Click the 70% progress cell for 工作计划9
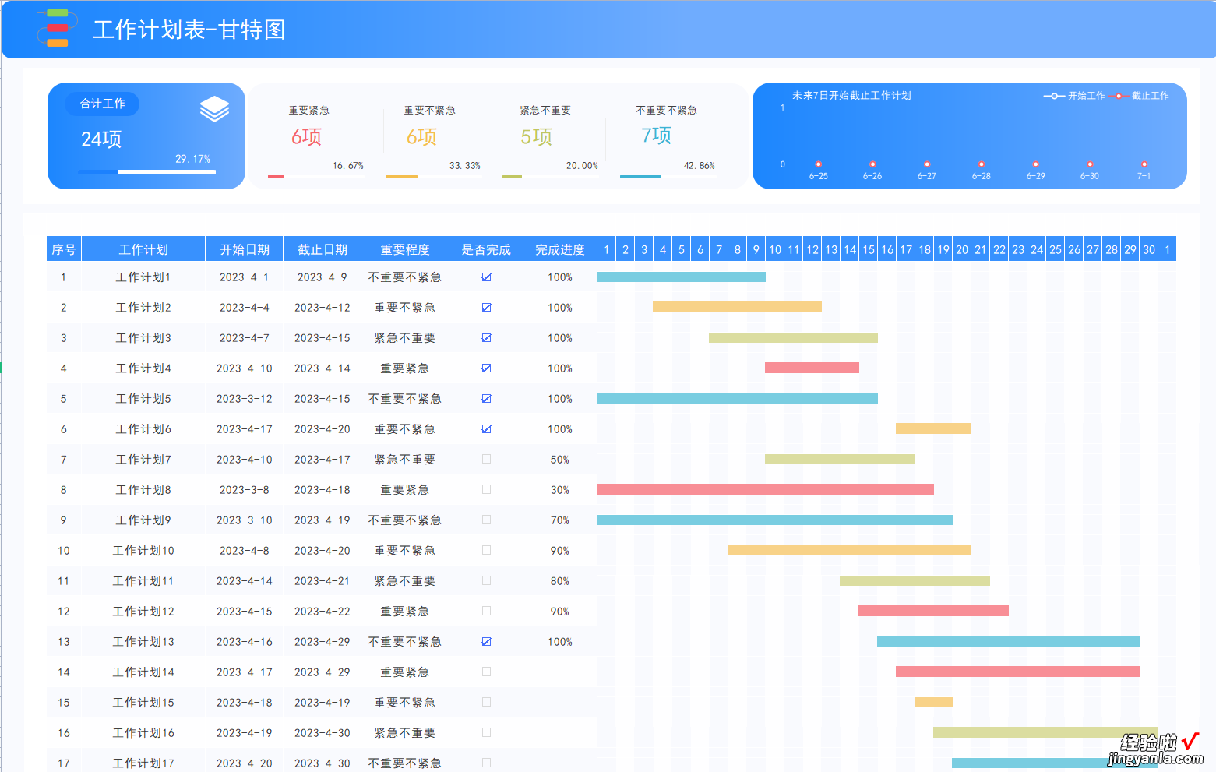This screenshot has height=772, width=1216. (x=560, y=520)
